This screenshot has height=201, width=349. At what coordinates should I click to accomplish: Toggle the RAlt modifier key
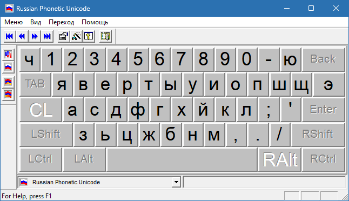click(280, 159)
